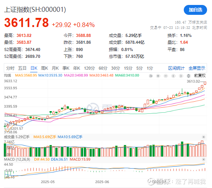Switch to the 5分 chart tab
Image resolution: width=212 pixels, height=188 pixels.
click(140, 68)
